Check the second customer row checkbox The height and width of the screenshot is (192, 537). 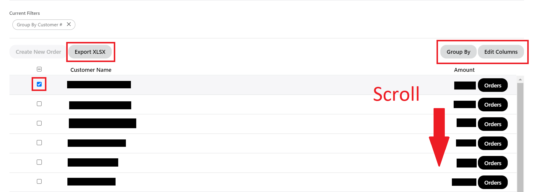[x=39, y=104]
